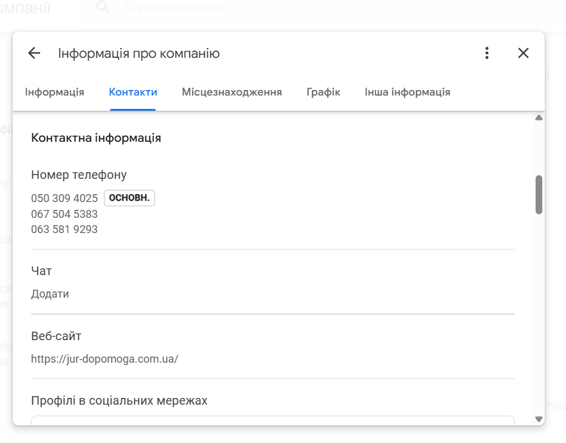Click the back arrow icon
The image size is (566, 443).
click(x=34, y=53)
